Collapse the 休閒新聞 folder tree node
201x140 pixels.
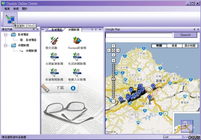(6, 45)
